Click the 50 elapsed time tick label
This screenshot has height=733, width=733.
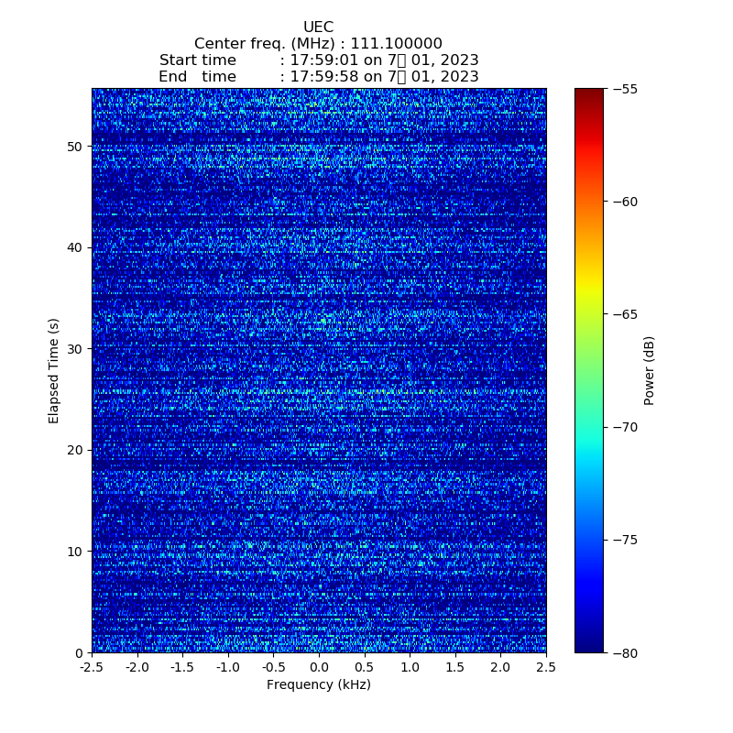pyautogui.click(x=75, y=147)
